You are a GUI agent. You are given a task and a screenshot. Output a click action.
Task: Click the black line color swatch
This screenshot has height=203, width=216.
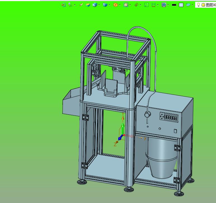pyautogui.click(x=174, y=5)
